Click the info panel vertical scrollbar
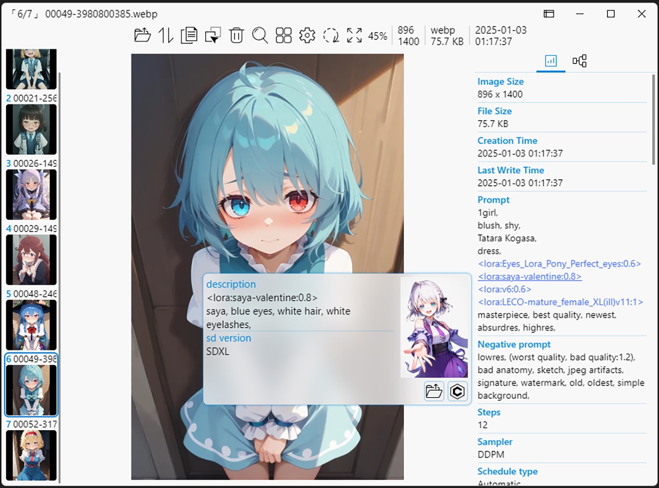Image resolution: width=659 pixels, height=488 pixels. [654, 119]
